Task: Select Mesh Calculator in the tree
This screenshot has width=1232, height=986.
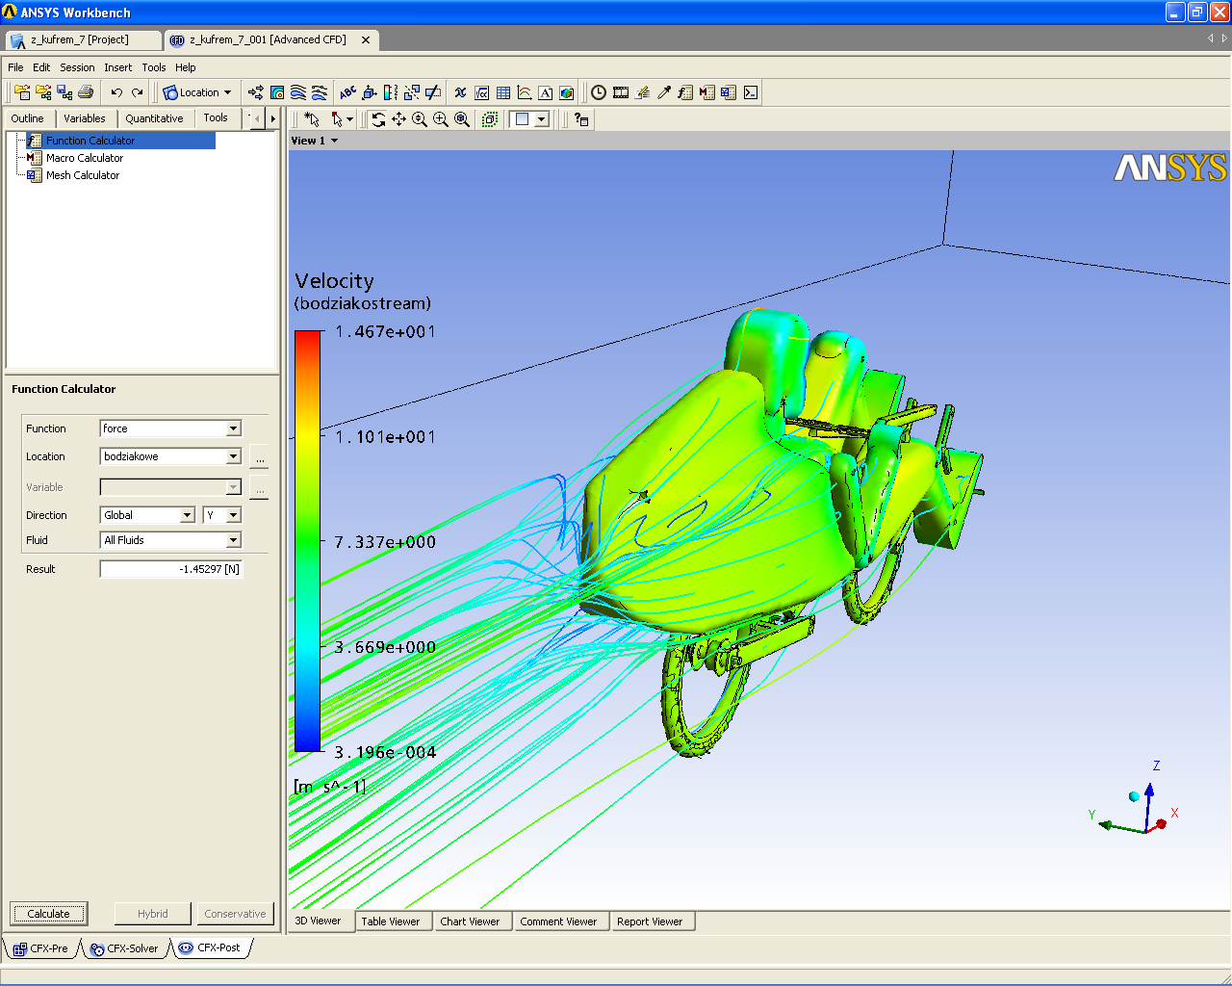Action: (x=83, y=175)
